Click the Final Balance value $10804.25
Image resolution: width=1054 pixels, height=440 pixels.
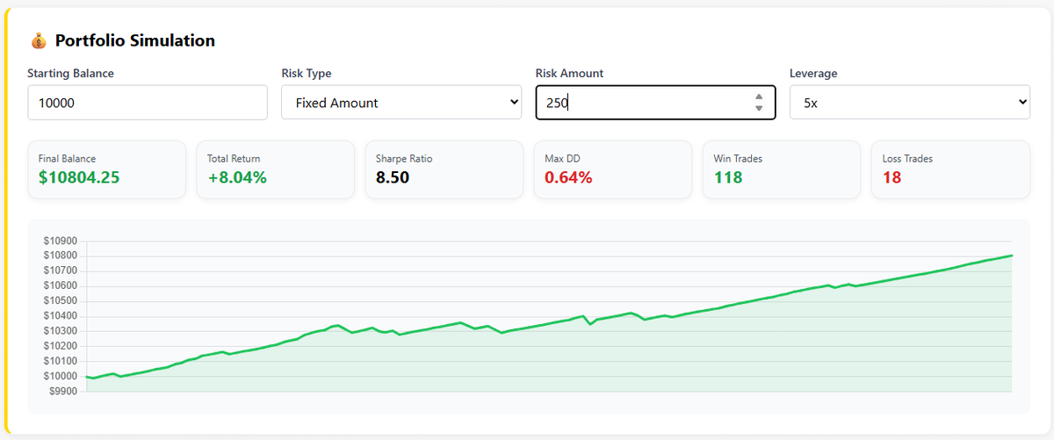(79, 177)
